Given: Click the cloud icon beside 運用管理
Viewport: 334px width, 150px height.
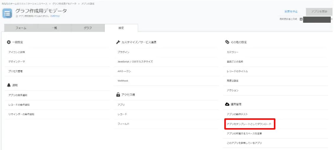Looking at the screenshot, I should click(x=227, y=104).
